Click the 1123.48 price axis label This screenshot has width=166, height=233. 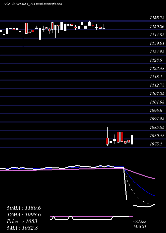[x=157, y=69]
